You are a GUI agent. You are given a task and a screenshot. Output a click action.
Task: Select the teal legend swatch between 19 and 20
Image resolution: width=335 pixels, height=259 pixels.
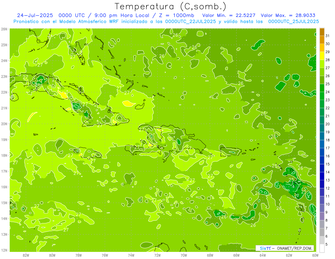coord(322,128)
